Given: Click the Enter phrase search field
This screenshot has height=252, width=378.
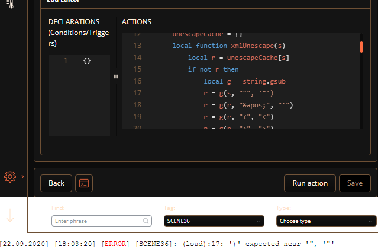Looking at the screenshot, I should [x=102, y=221].
